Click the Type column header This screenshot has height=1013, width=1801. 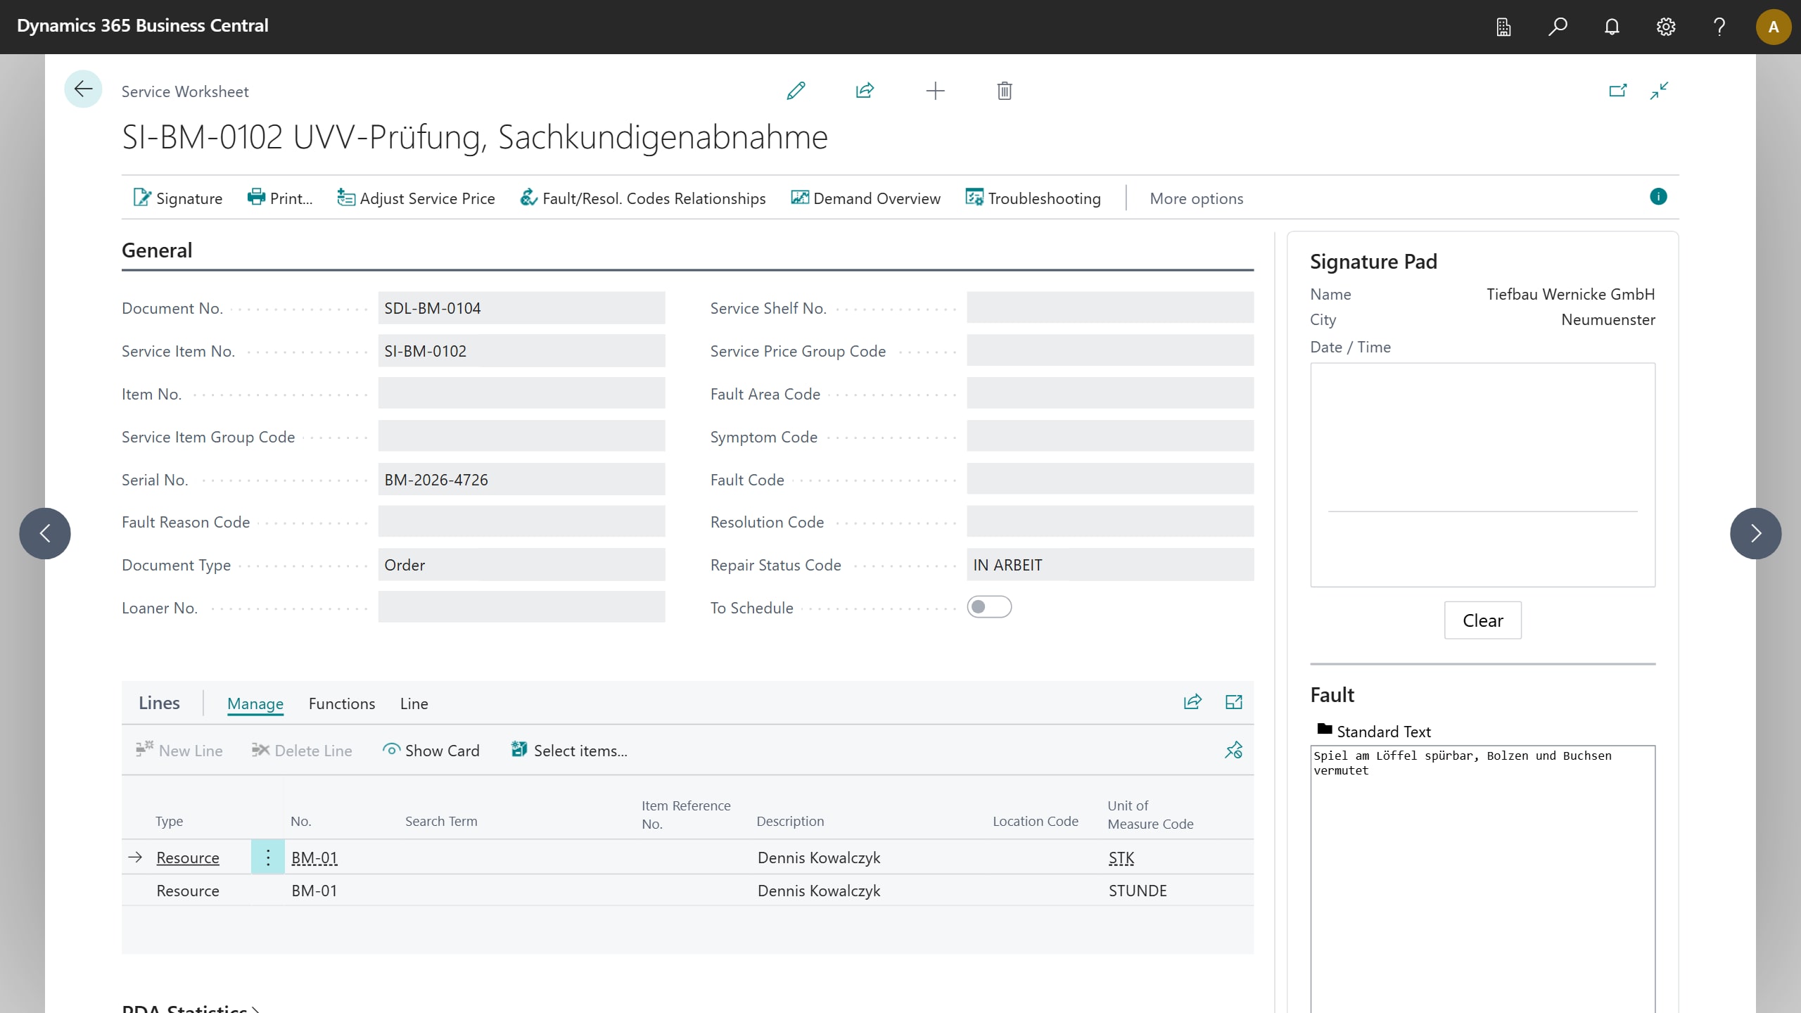[x=169, y=821]
